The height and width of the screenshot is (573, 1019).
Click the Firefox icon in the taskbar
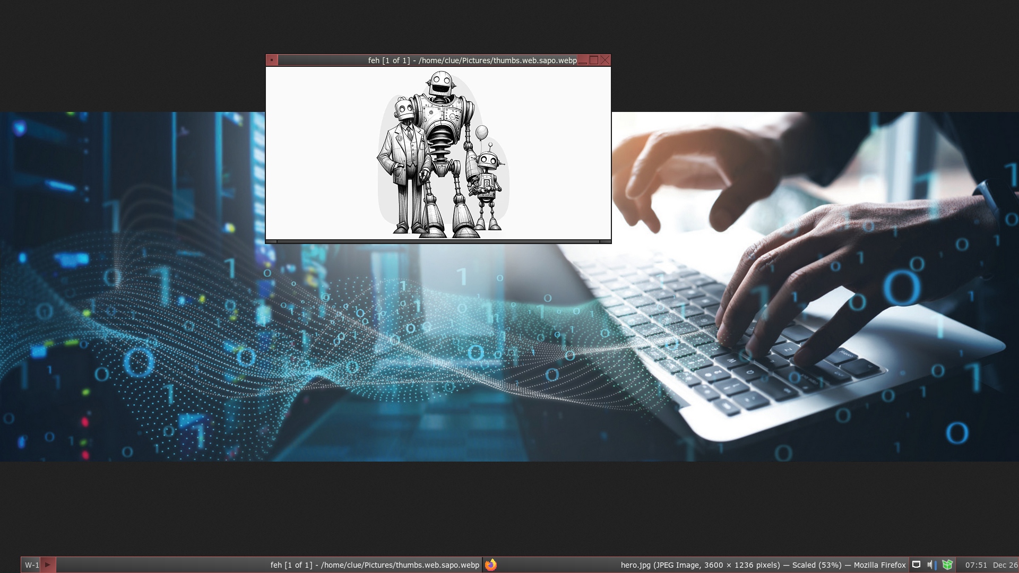click(491, 565)
